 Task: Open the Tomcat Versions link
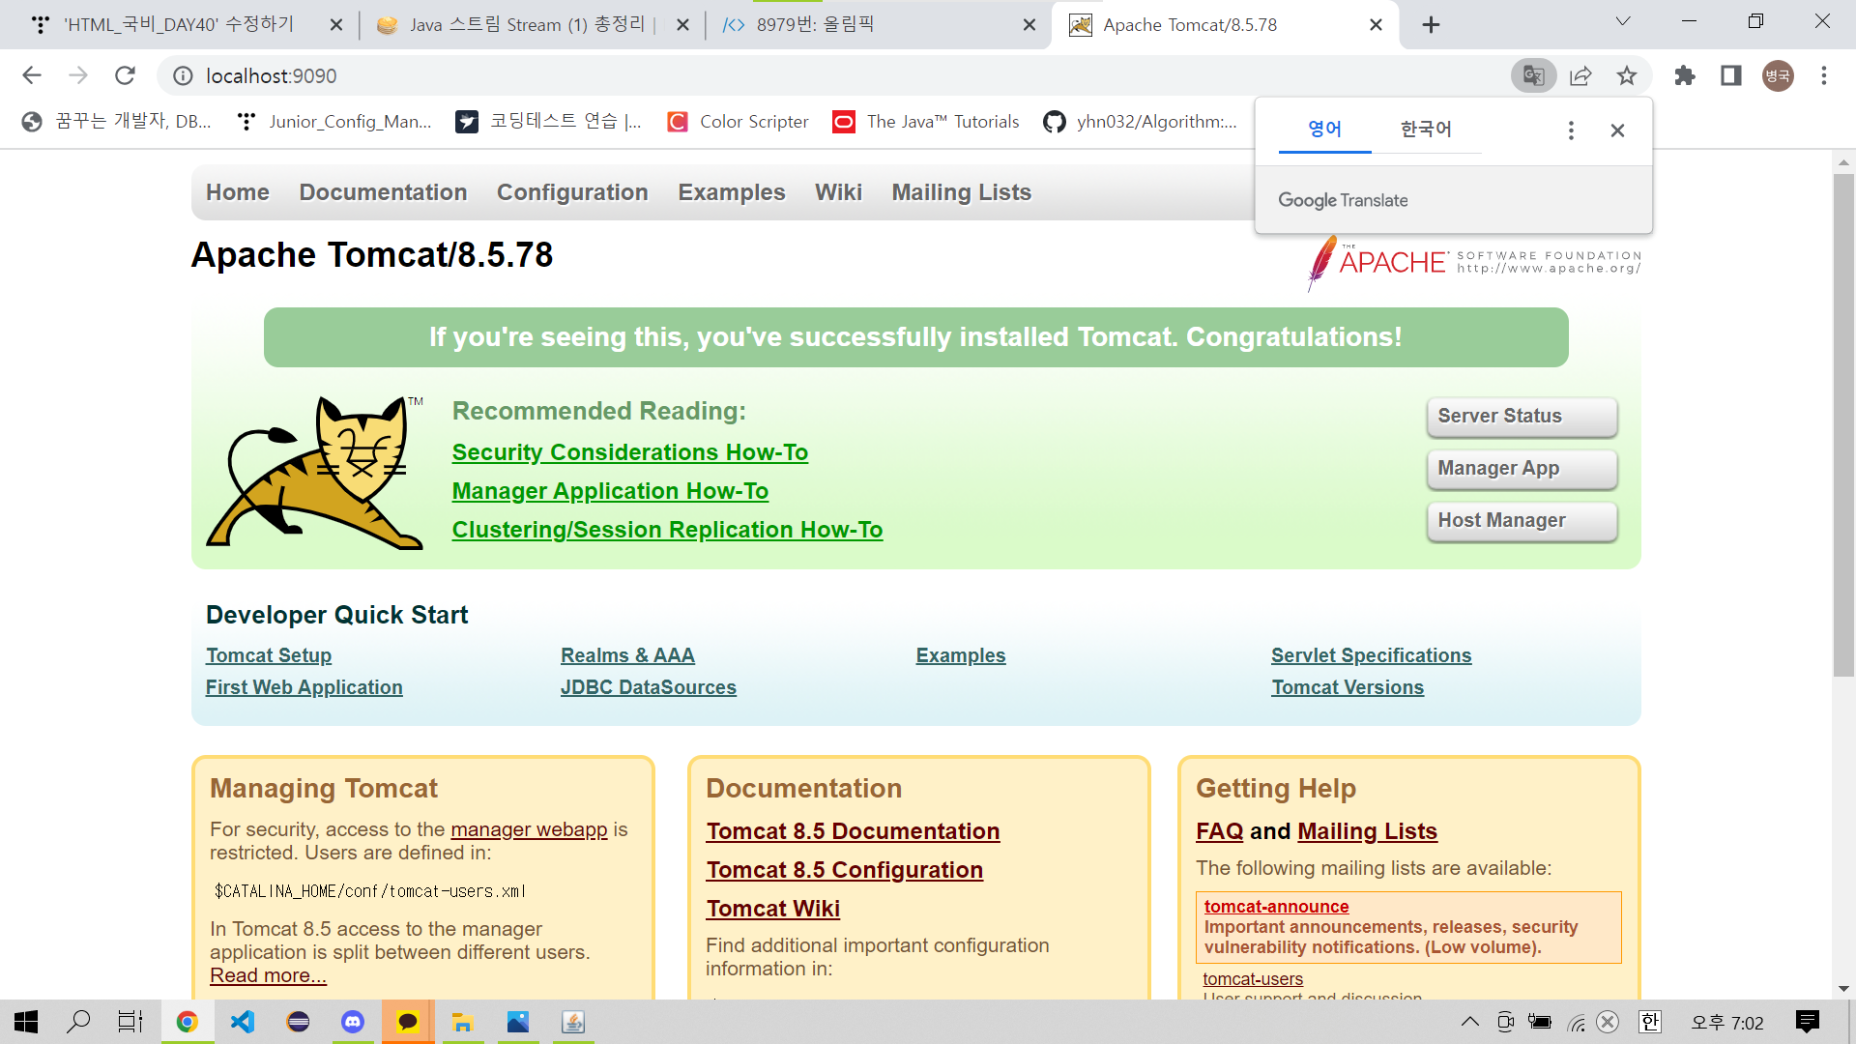[x=1348, y=687]
